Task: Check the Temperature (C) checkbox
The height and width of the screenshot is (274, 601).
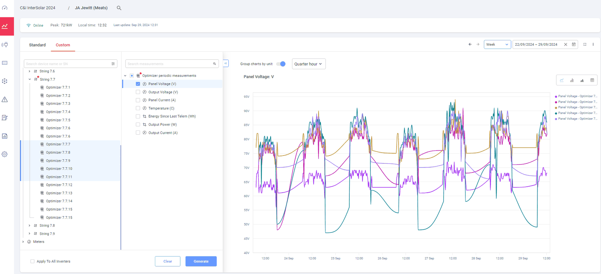Action: click(x=138, y=108)
